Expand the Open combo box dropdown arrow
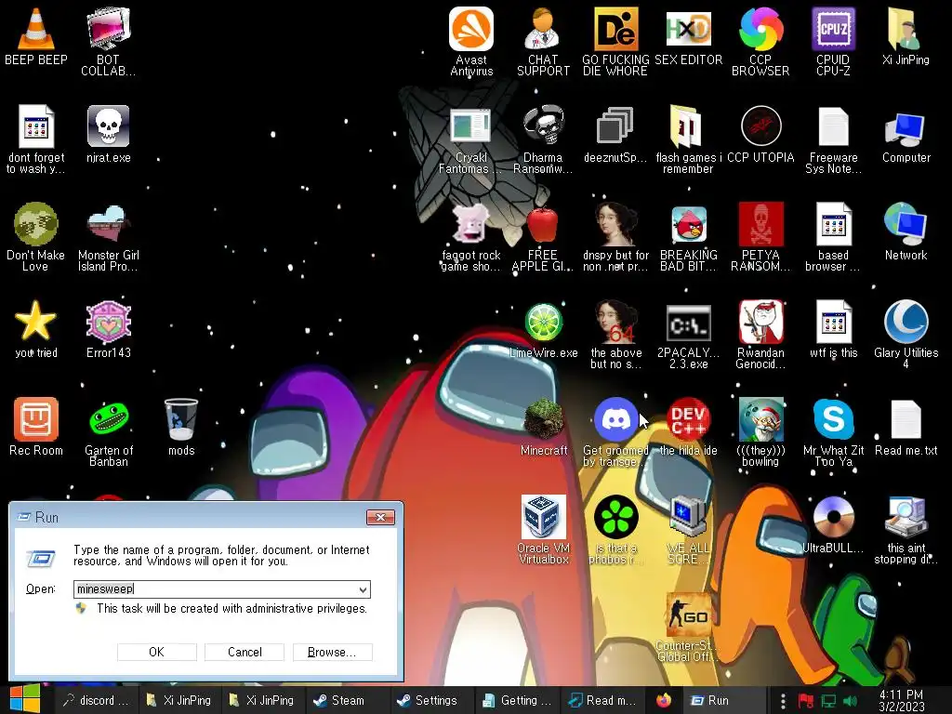The image size is (952, 714). (363, 589)
